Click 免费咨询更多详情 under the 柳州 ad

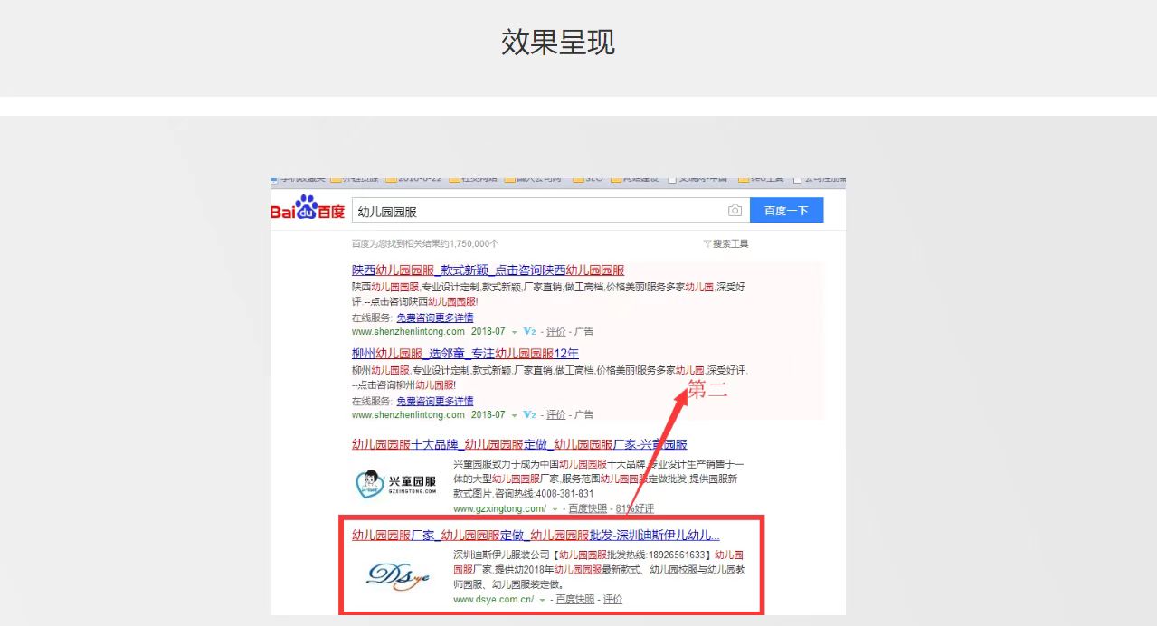[435, 401]
